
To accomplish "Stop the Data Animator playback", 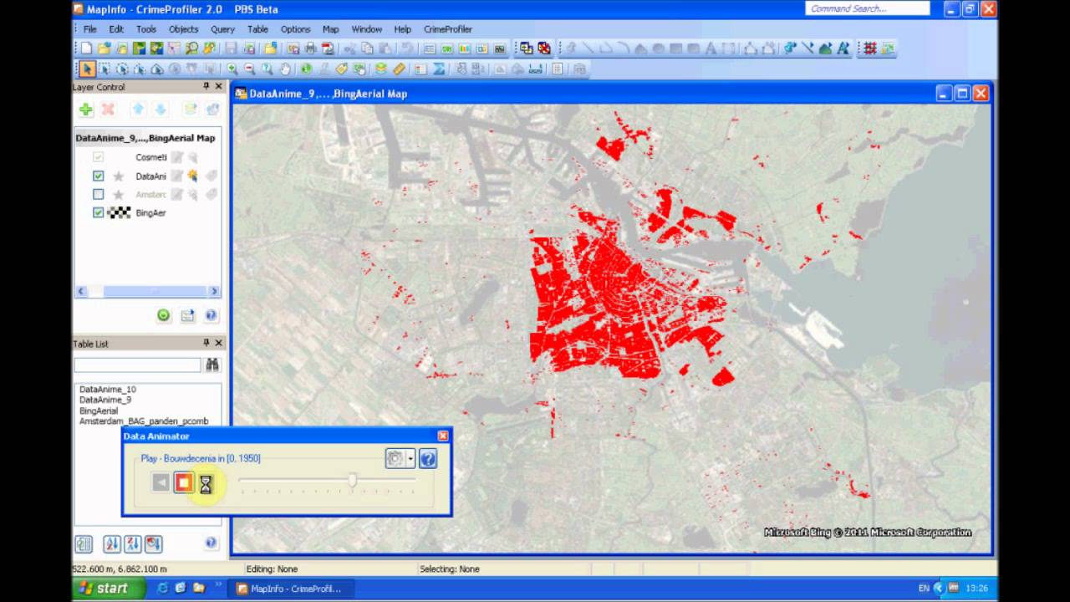I will pos(184,482).
